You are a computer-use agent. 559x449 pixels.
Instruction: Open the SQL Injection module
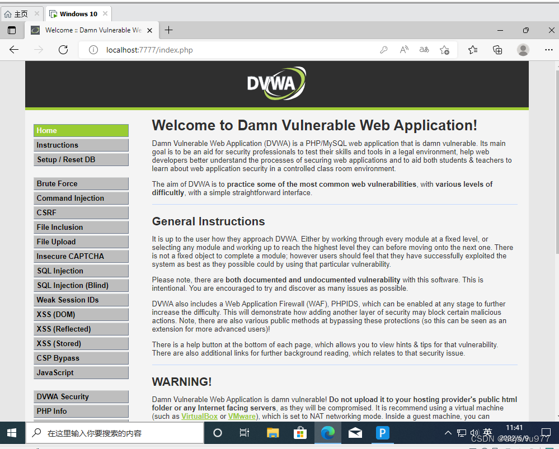(81, 271)
